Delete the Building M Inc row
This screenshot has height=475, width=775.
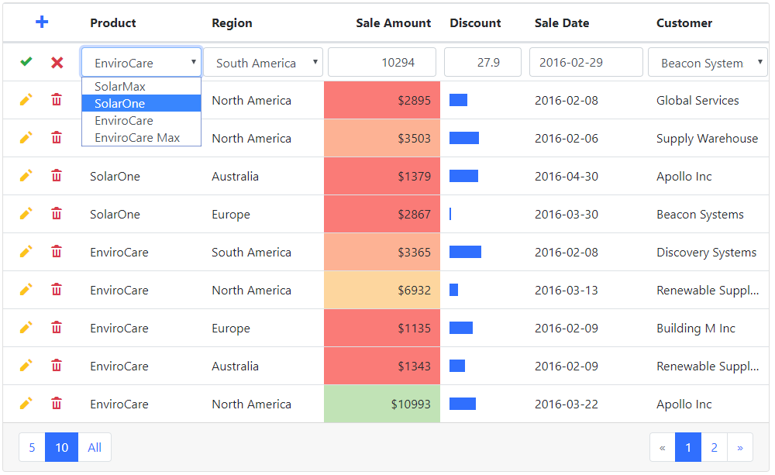click(x=57, y=328)
